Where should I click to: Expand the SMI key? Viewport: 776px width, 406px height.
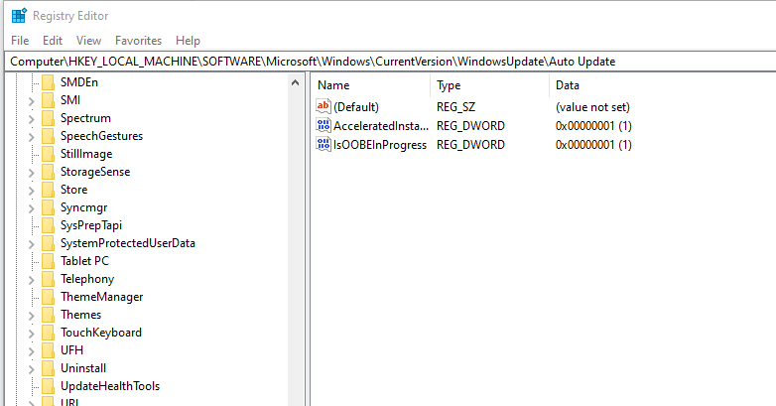[x=31, y=101]
